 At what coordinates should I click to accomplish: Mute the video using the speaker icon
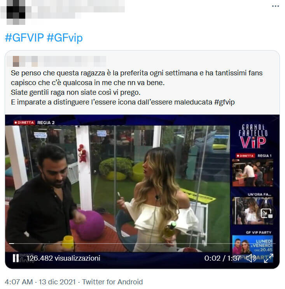coord(251,258)
